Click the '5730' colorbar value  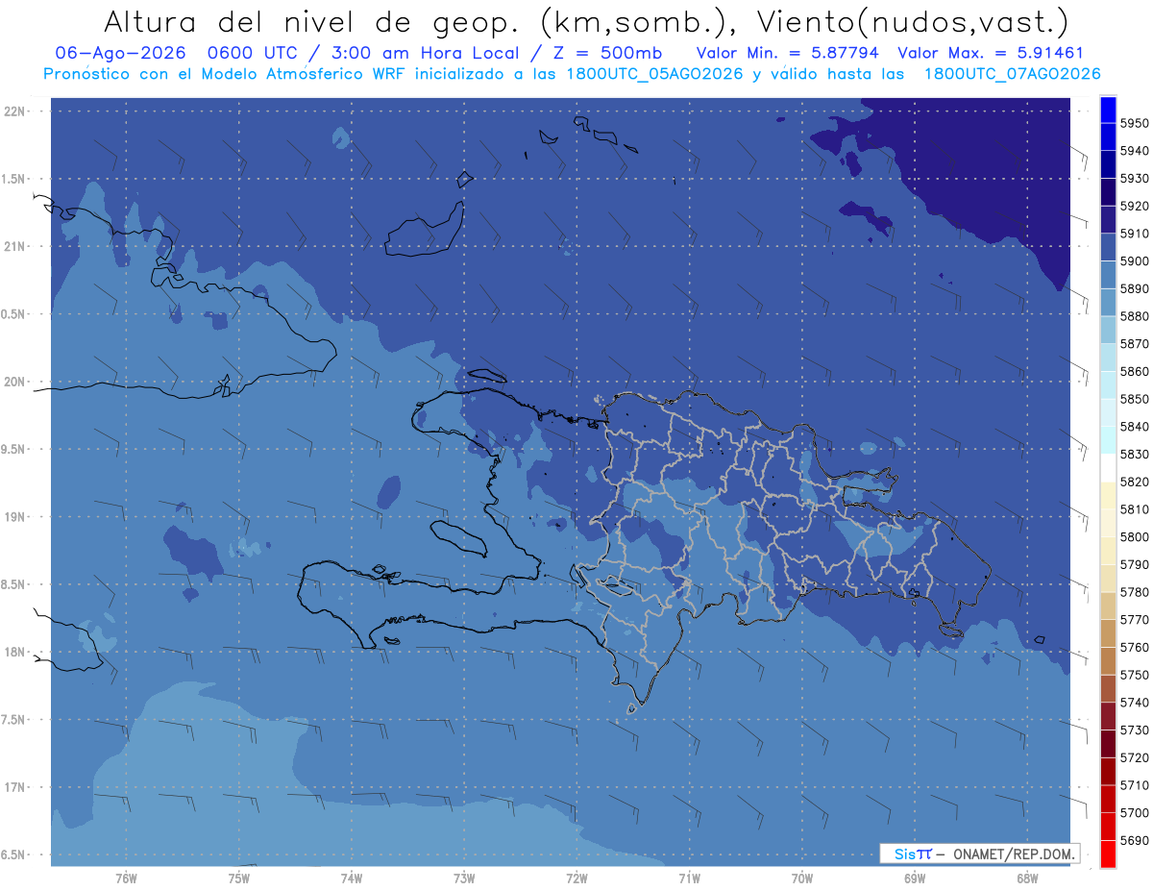pos(1134,730)
